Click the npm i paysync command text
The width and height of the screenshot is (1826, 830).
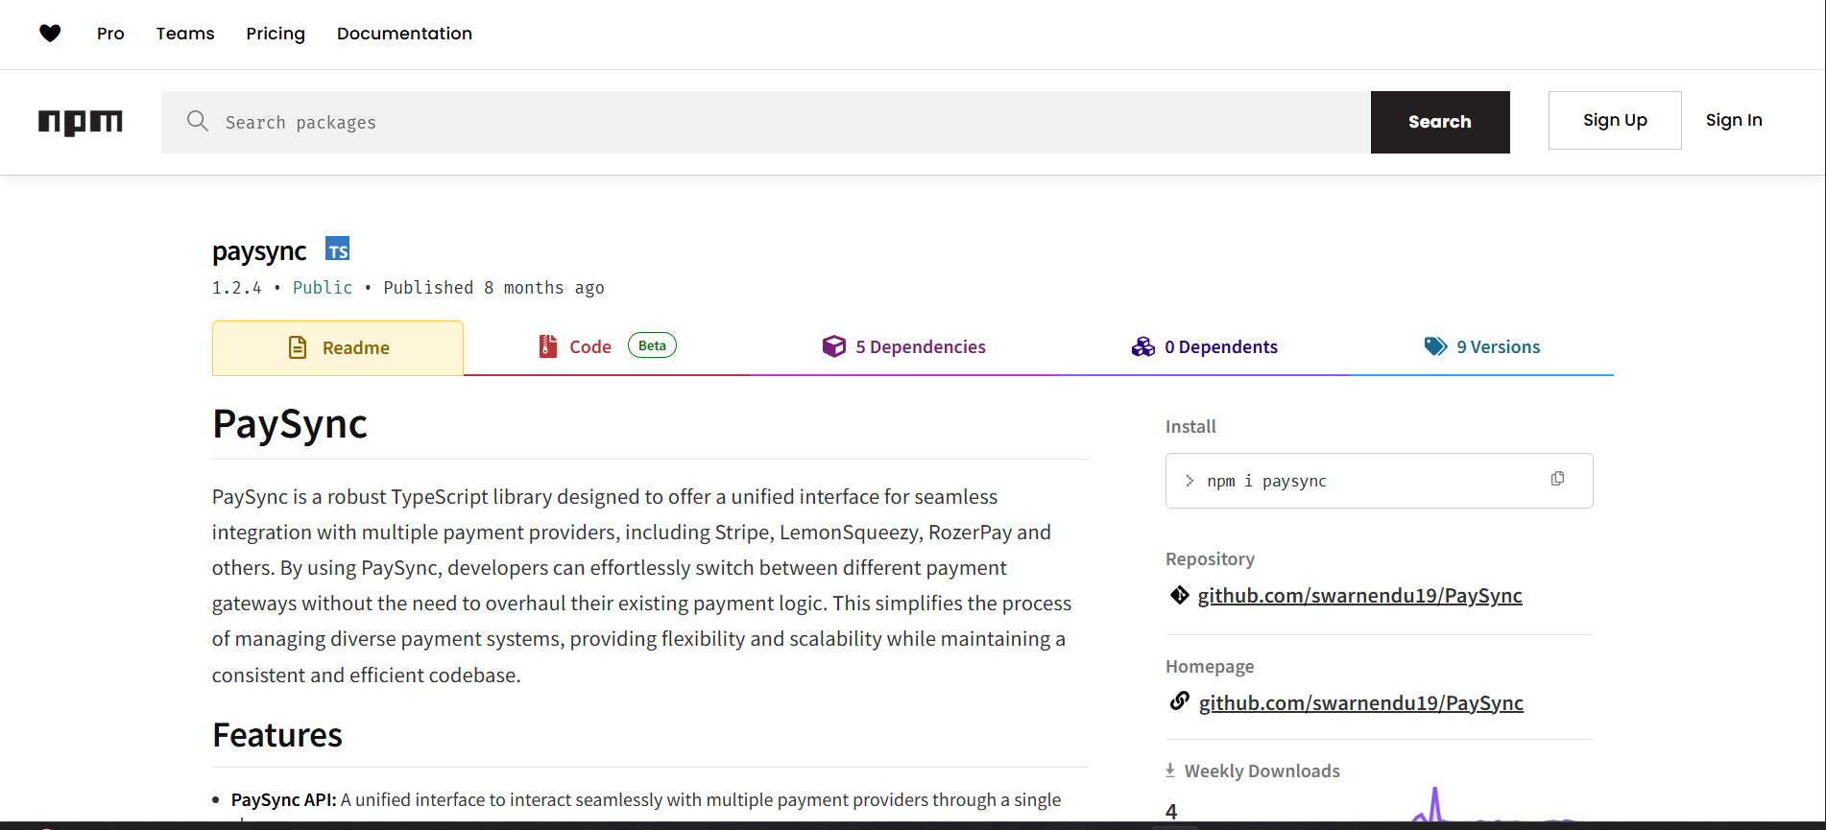[x=1266, y=481]
